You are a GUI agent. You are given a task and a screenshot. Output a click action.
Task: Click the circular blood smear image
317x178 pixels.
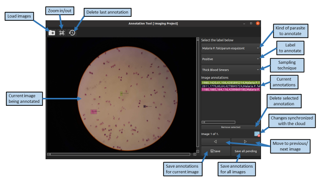tap(128, 99)
